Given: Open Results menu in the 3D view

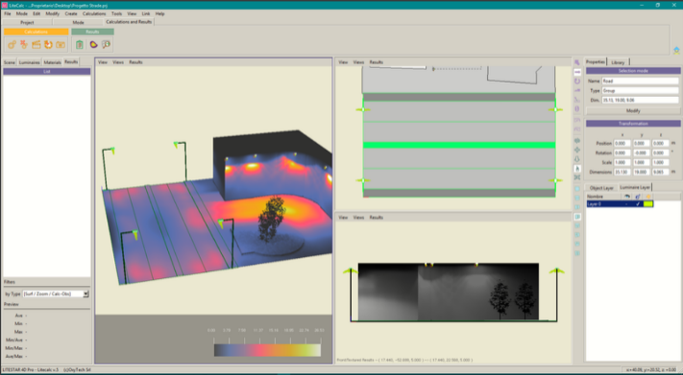Looking at the screenshot, I should pyautogui.click(x=135, y=62).
